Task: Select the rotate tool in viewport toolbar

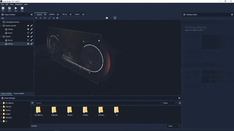Action: click(45, 18)
